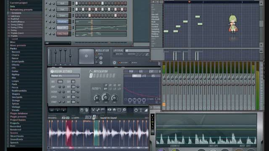
Task: Toggle the magnet snap icon
Action: [114, 110]
